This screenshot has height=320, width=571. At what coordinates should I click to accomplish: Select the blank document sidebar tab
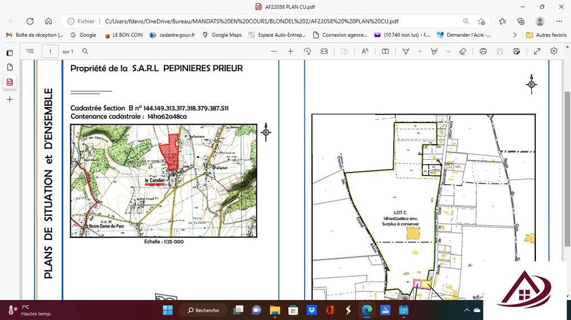pyautogui.click(x=10, y=67)
